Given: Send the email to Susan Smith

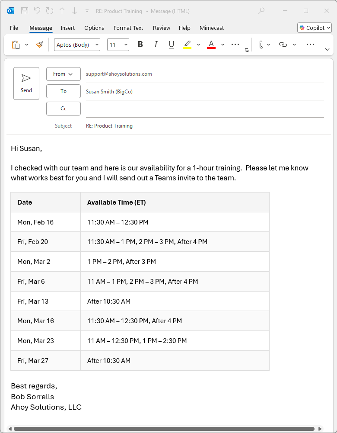Looking at the screenshot, I should point(26,83).
